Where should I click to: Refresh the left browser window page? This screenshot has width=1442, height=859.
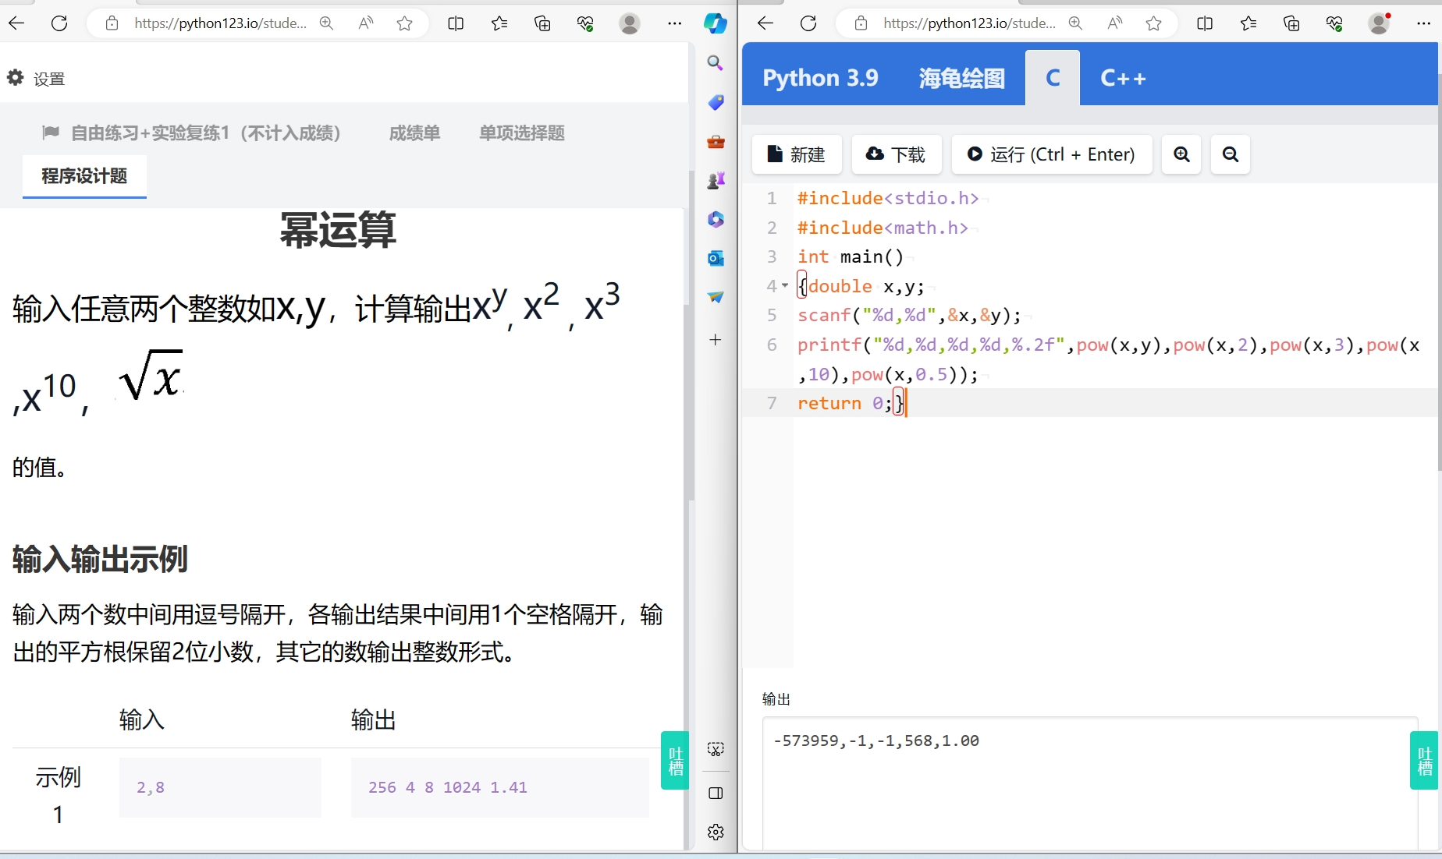pos(59,23)
